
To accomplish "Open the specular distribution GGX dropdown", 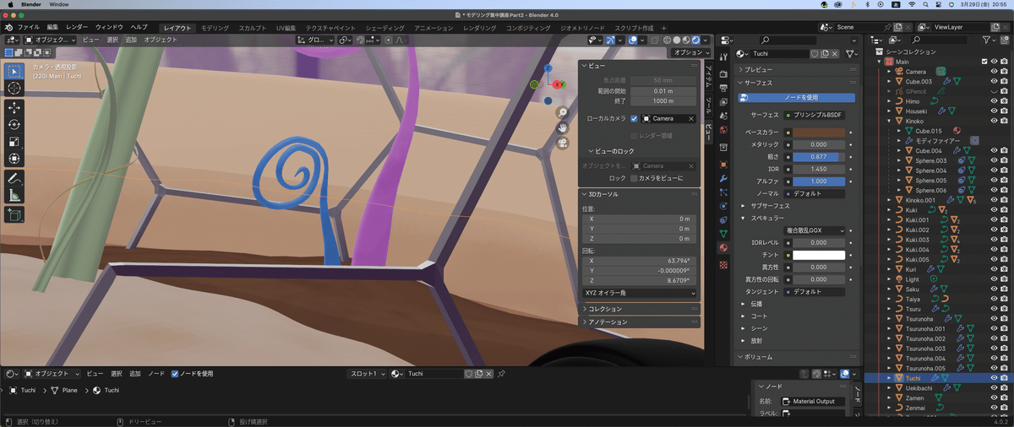I will [815, 230].
